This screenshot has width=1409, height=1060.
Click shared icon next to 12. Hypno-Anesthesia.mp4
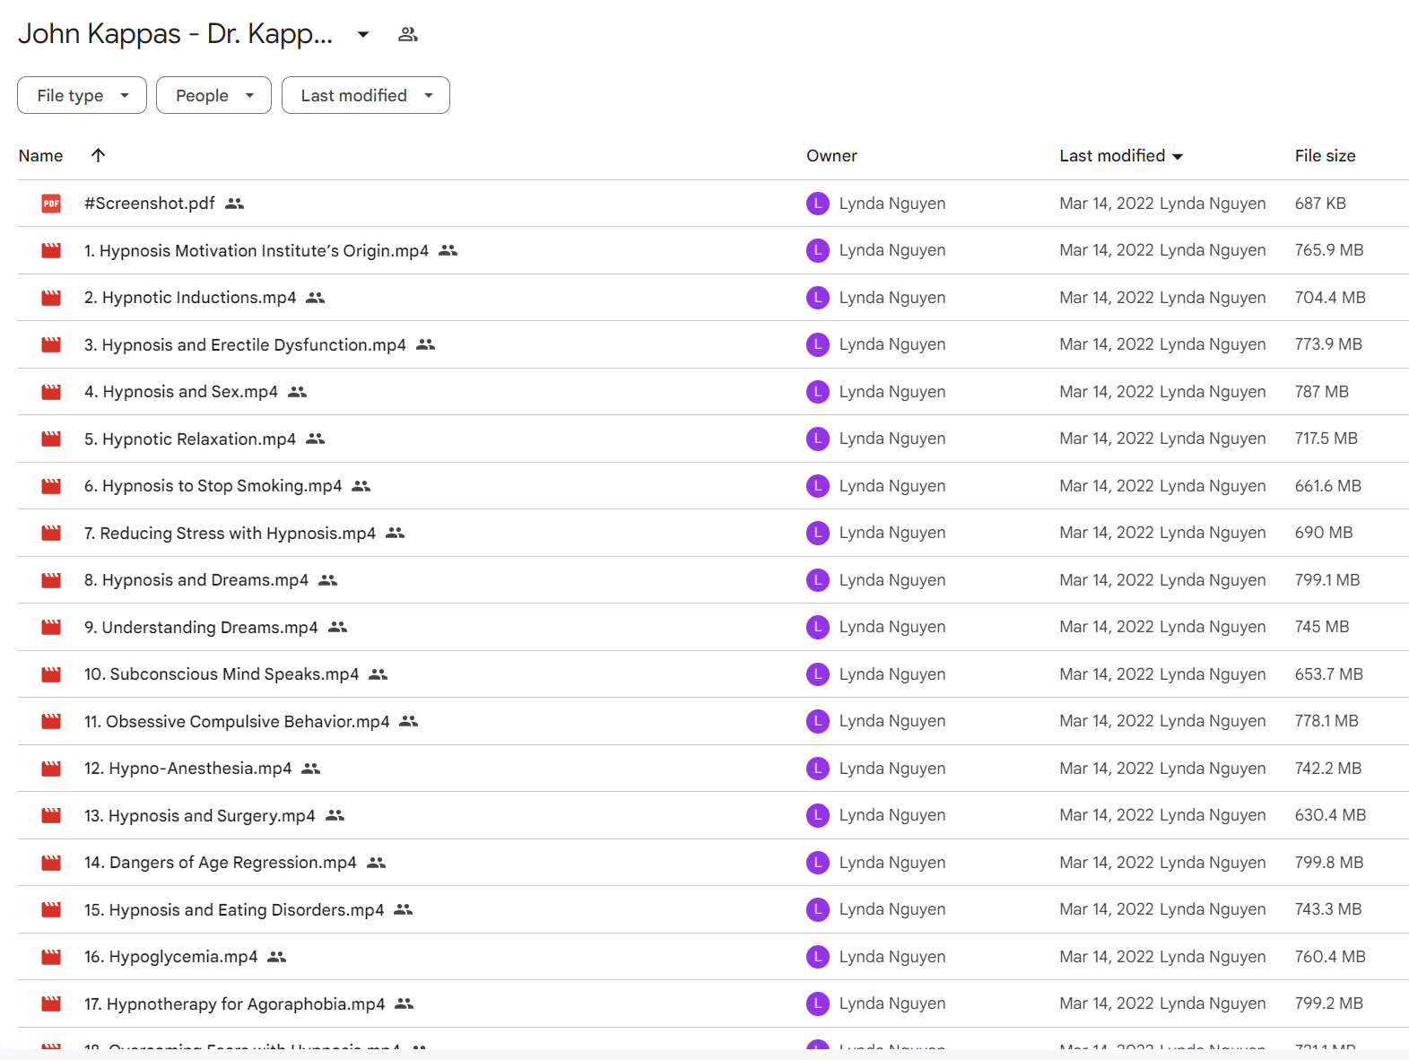[311, 769]
